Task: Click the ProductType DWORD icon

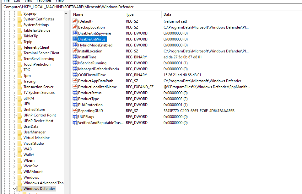Action: tap(75, 99)
